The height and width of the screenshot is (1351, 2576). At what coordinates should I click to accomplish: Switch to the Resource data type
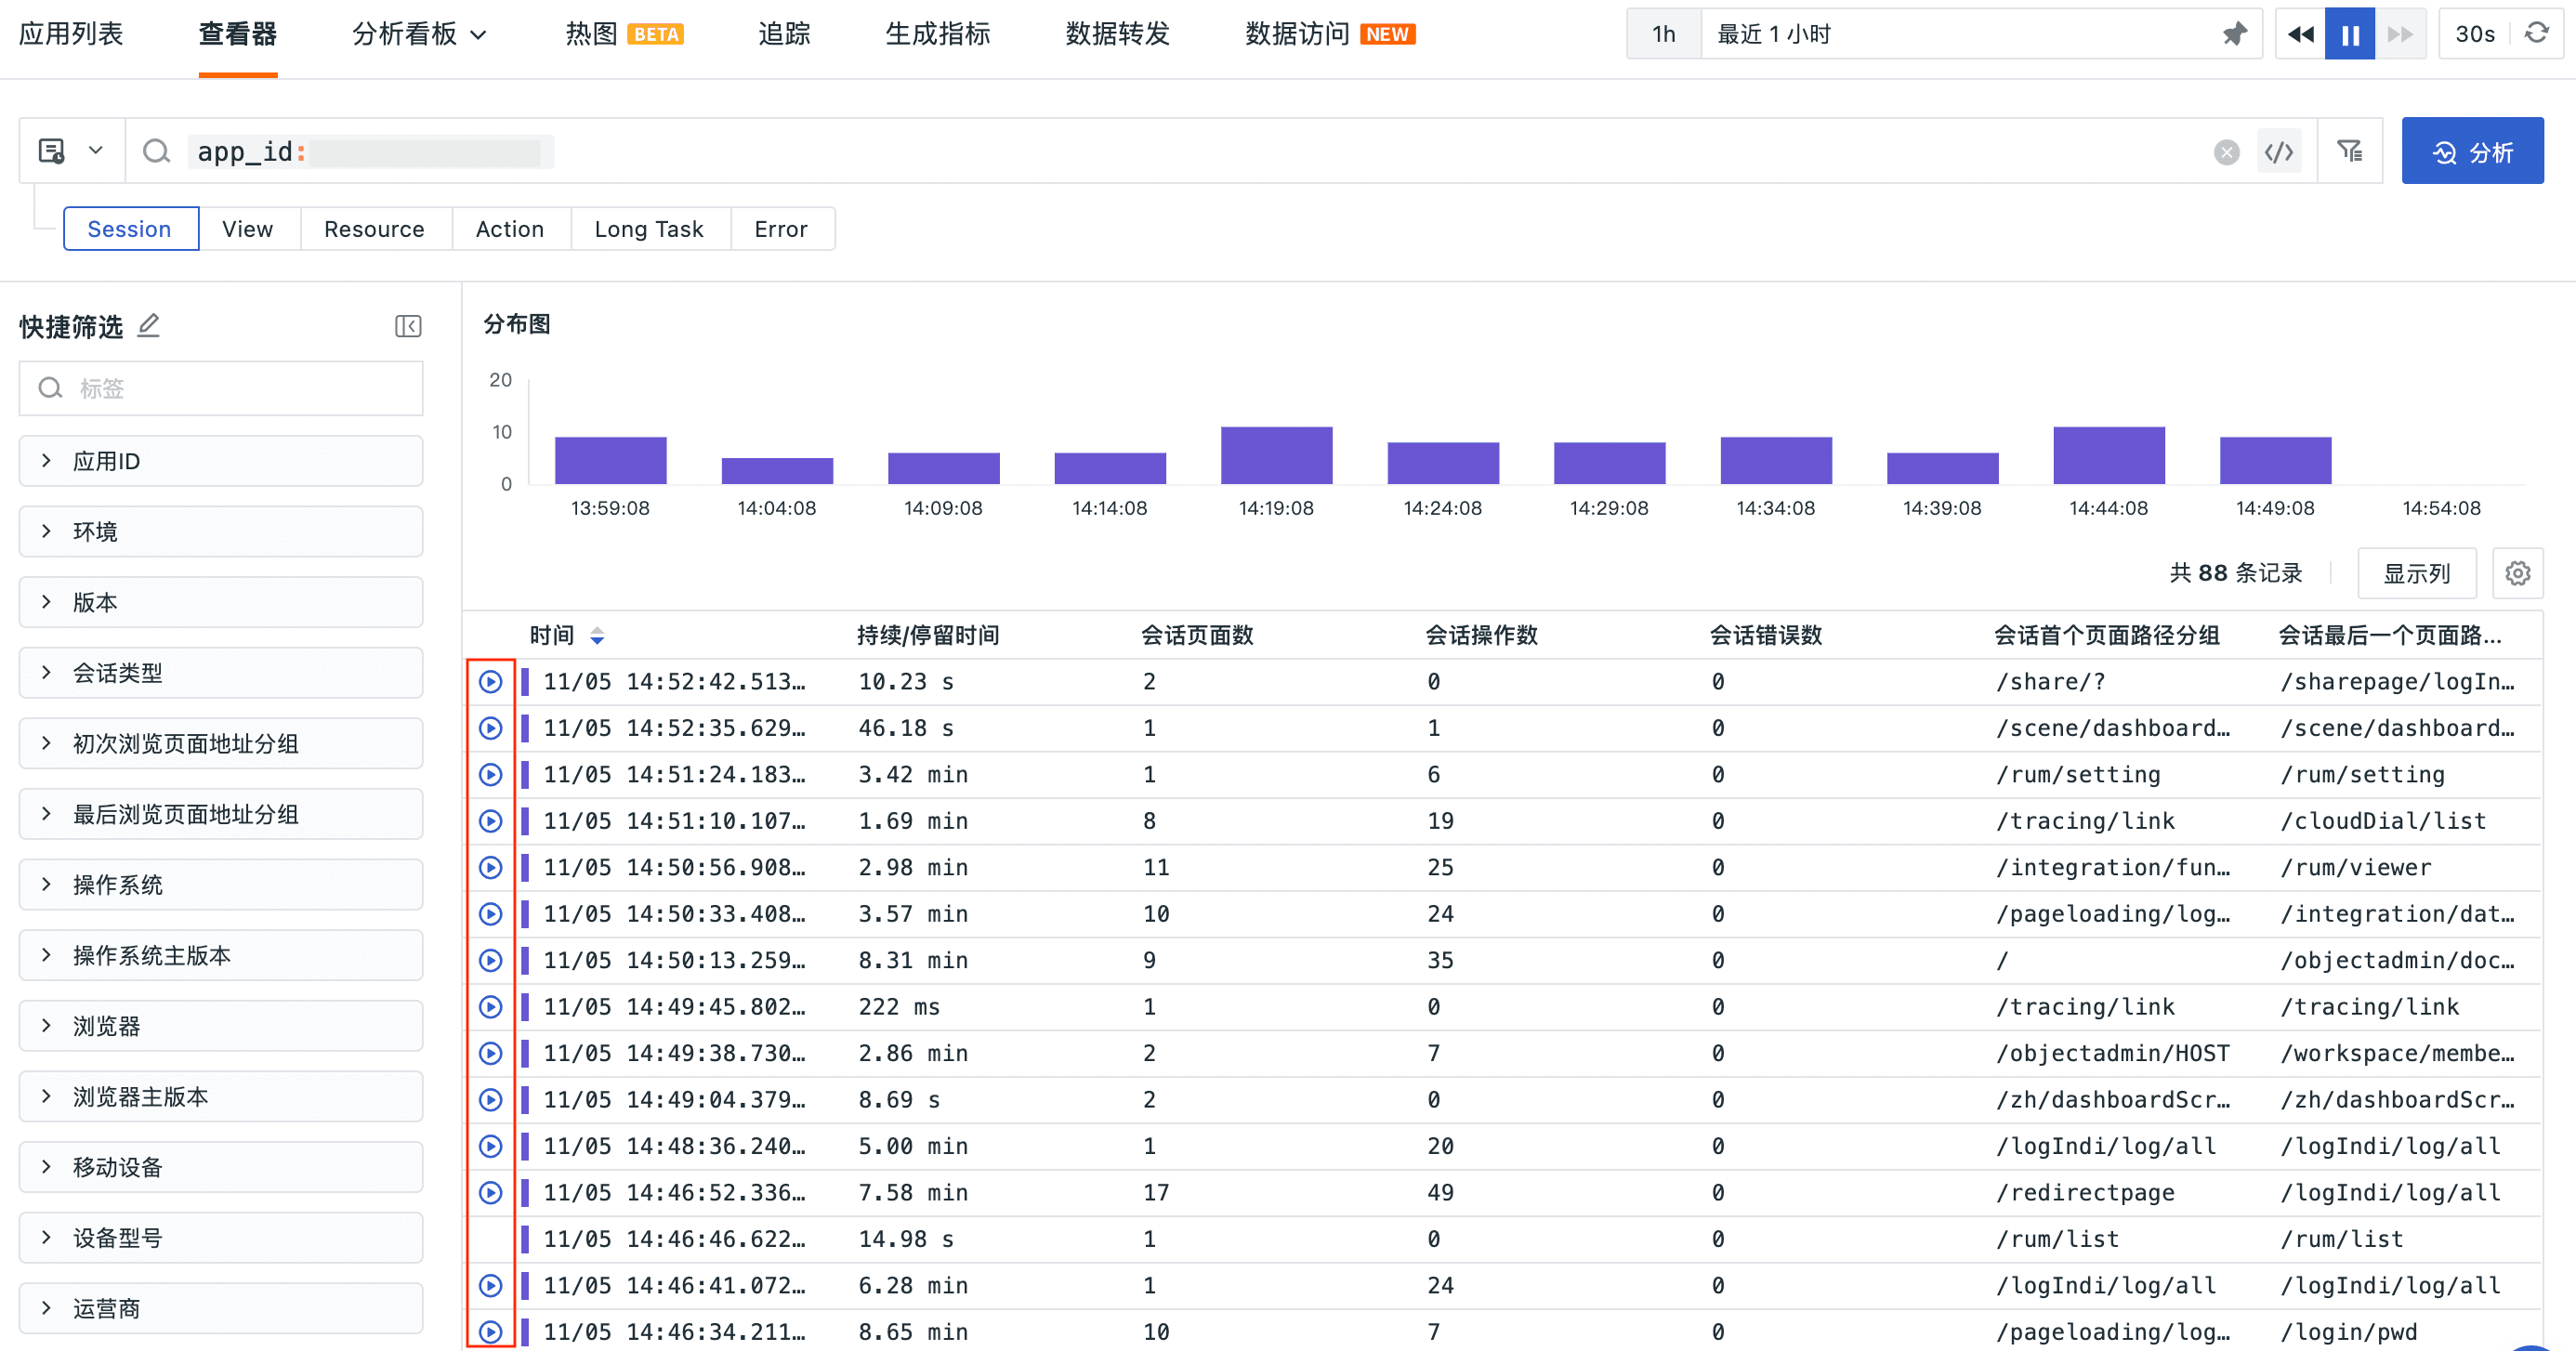coord(374,229)
